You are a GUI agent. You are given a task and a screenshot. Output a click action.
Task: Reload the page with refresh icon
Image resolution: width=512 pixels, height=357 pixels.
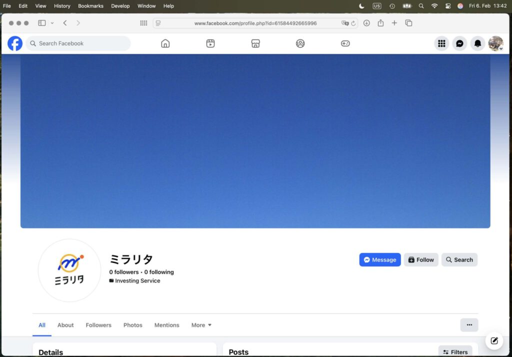tap(353, 23)
